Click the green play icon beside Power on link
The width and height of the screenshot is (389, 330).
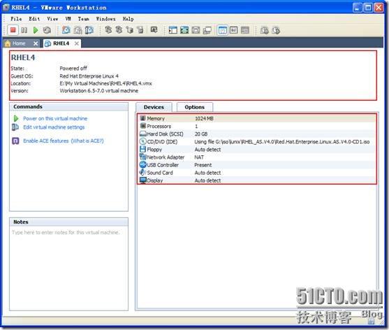point(16,118)
